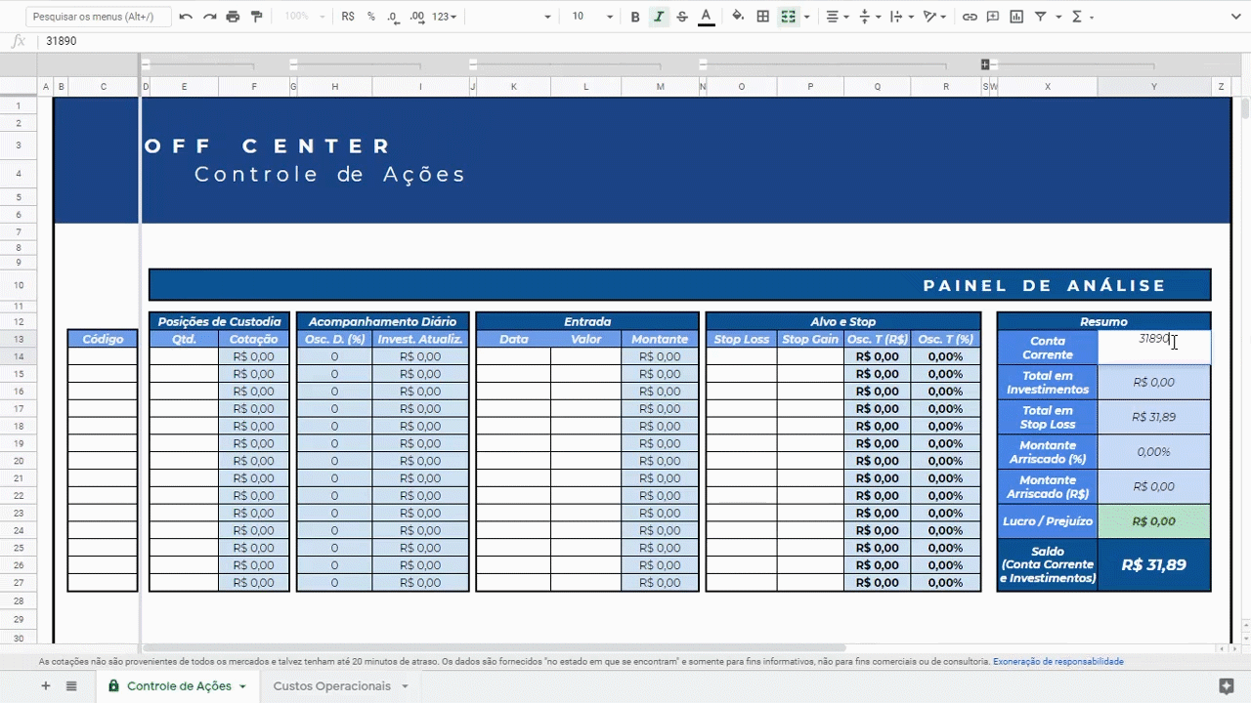Open the more number formats dropdown
The width and height of the screenshot is (1251, 703).
(x=445, y=17)
